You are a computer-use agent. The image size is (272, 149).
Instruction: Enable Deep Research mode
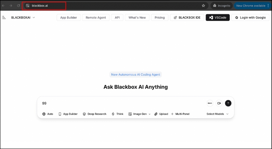pos(94,114)
